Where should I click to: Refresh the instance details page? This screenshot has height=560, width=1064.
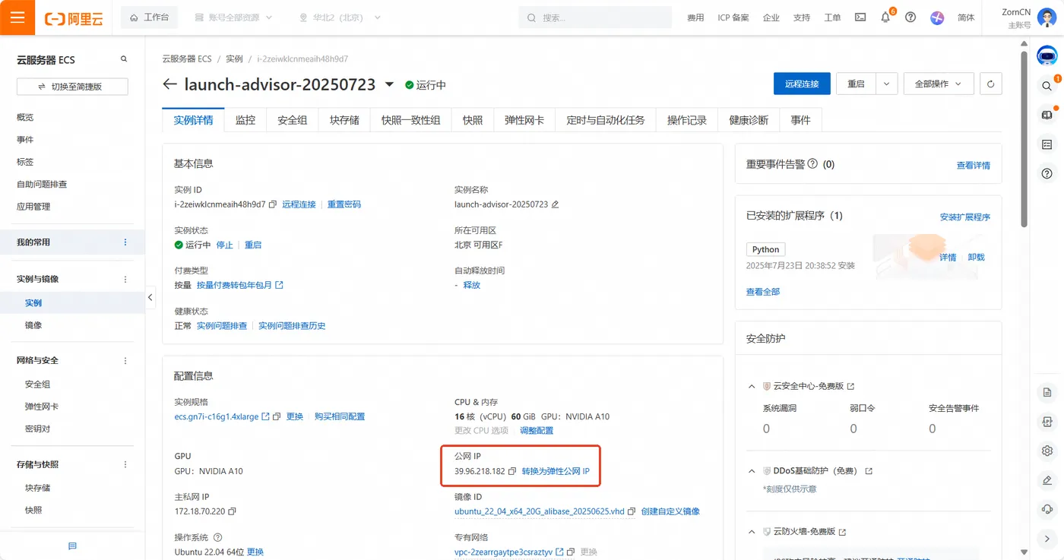[990, 84]
